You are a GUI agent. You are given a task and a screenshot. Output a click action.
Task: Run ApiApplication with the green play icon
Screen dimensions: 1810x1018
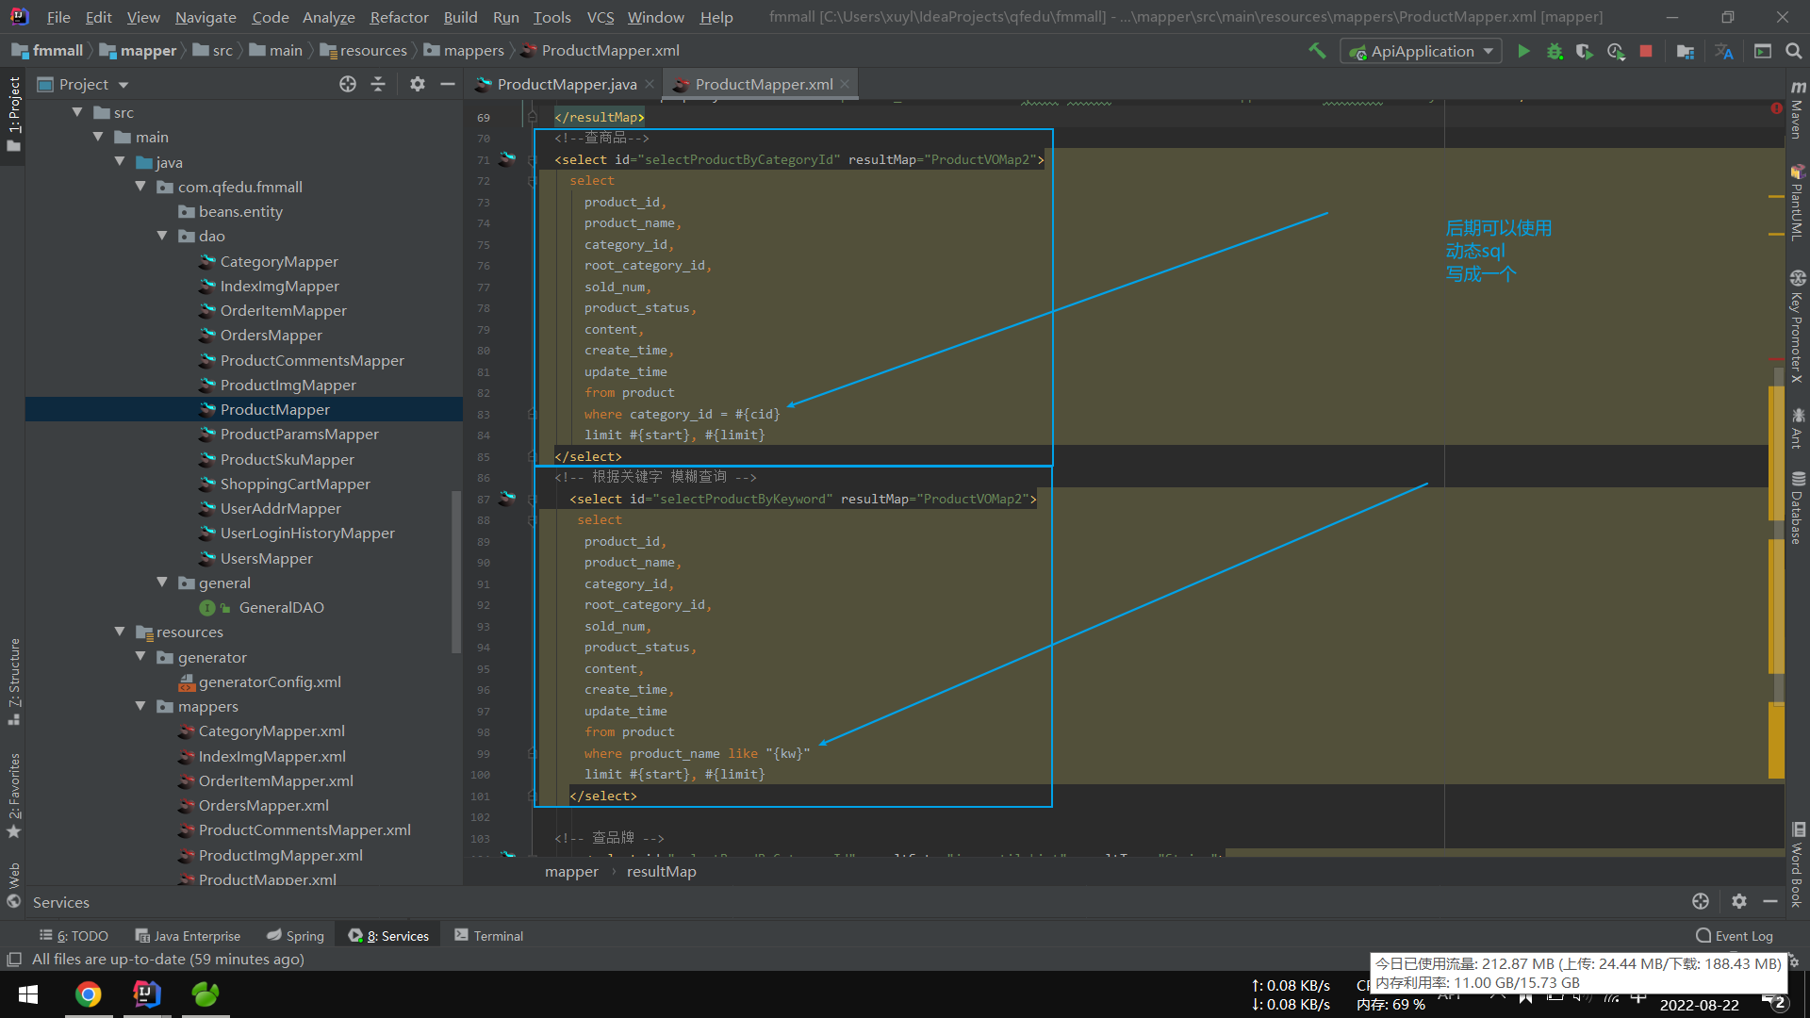(1523, 51)
